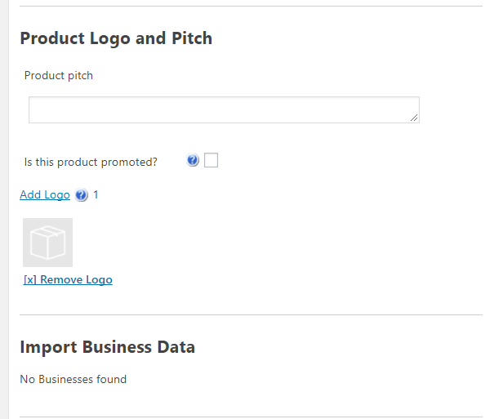The width and height of the screenshot is (490, 419).
Task: Open the Add Logo link
Action: pyautogui.click(x=45, y=195)
